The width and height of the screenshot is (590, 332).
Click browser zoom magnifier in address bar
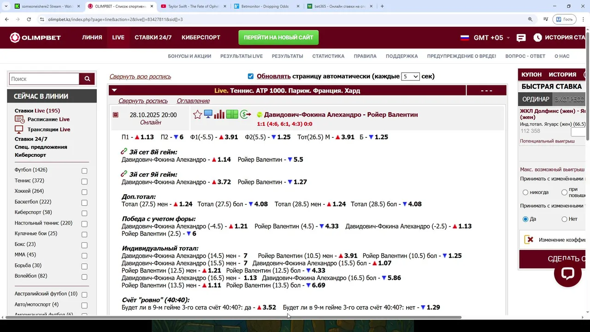530,19
